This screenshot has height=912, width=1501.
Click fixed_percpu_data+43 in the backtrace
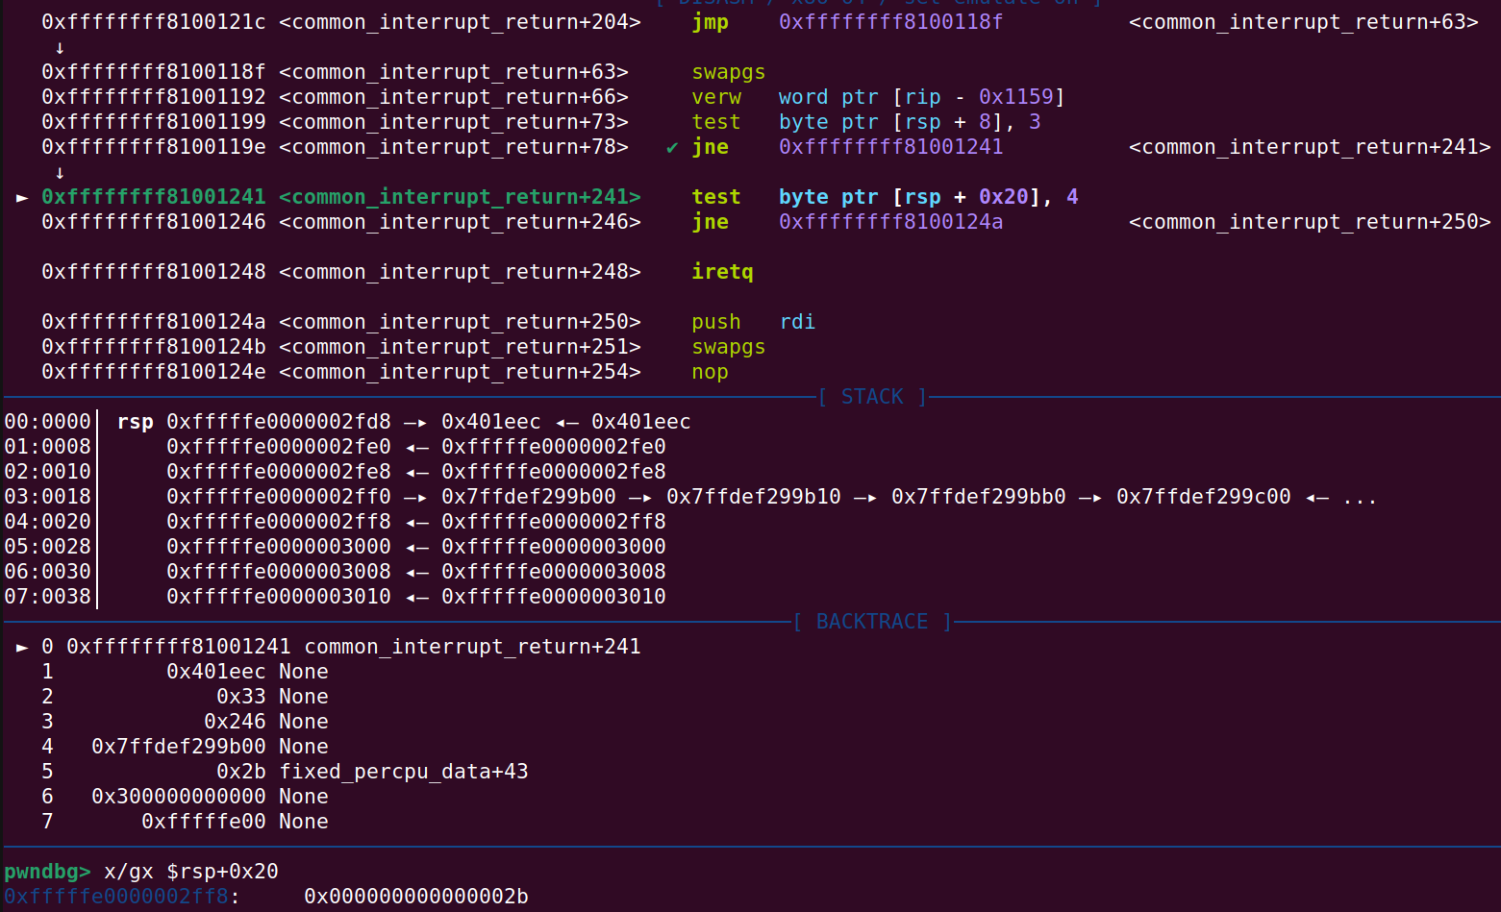click(x=403, y=772)
